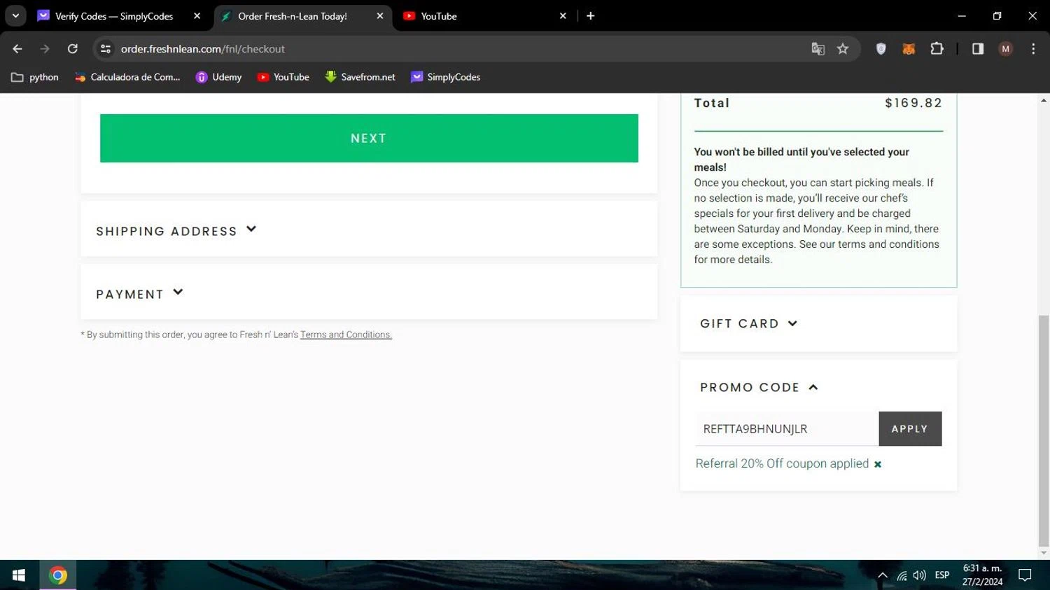The width and height of the screenshot is (1050, 590).
Task: Collapse the Promo Code section
Action: coord(759,387)
